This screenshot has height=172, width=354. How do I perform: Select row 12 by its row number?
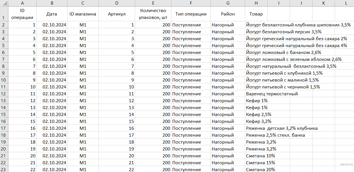pyautogui.click(x=4, y=94)
